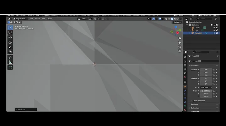
Task: Open the Object Mode dropdown
Action: [x=20, y=19]
